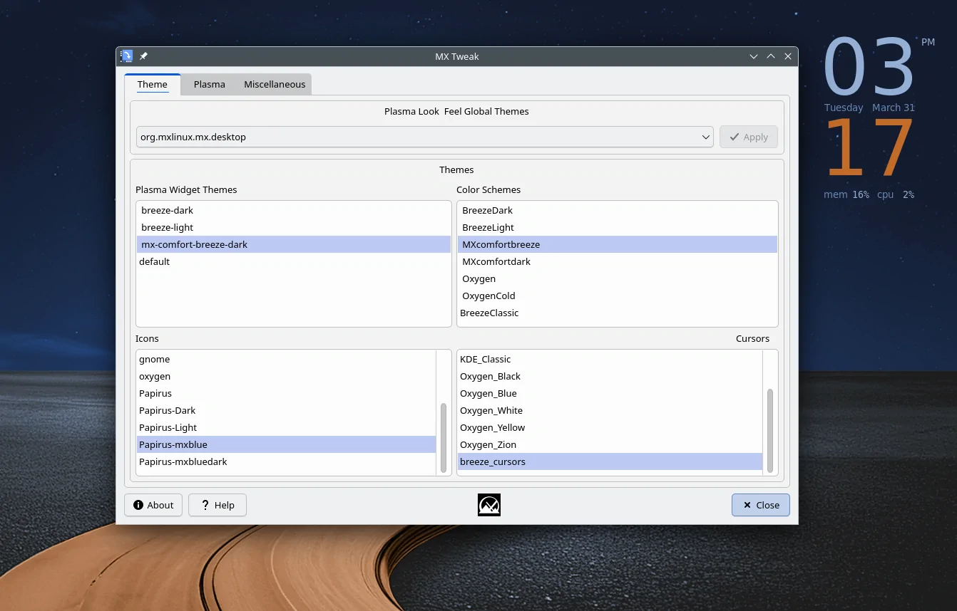
Task: Click the mem 16% desktop indicator
Action: click(x=846, y=194)
